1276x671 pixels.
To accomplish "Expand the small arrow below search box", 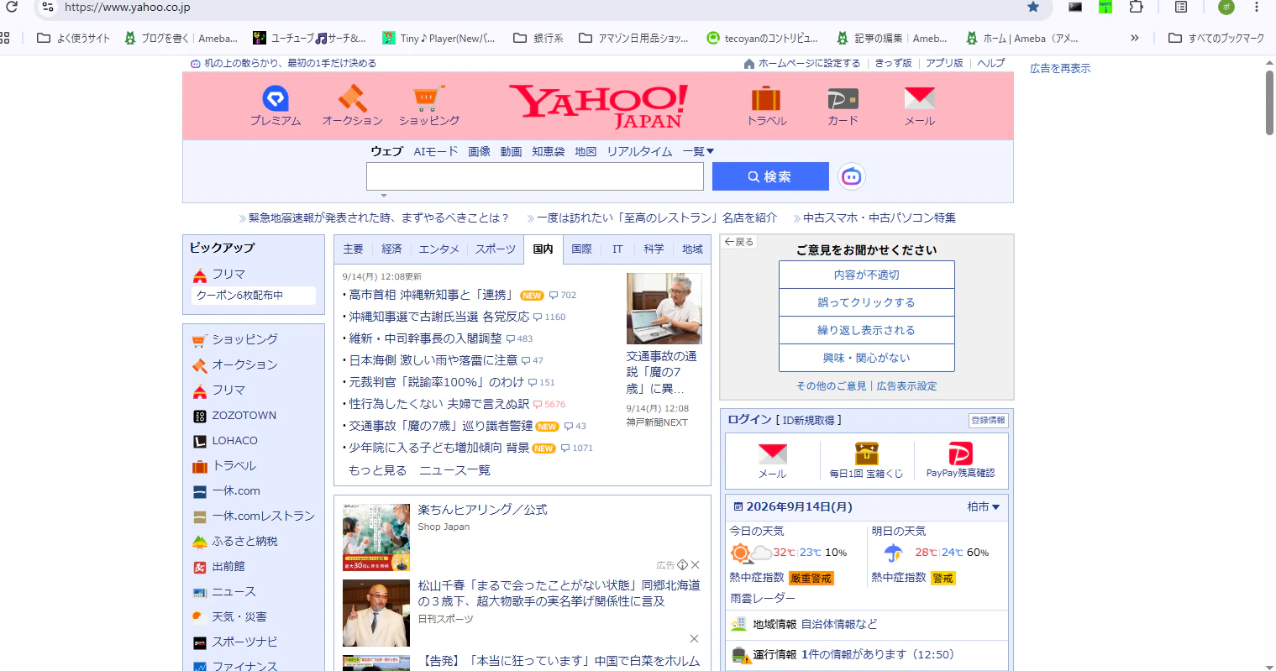I will tap(384, 196).
